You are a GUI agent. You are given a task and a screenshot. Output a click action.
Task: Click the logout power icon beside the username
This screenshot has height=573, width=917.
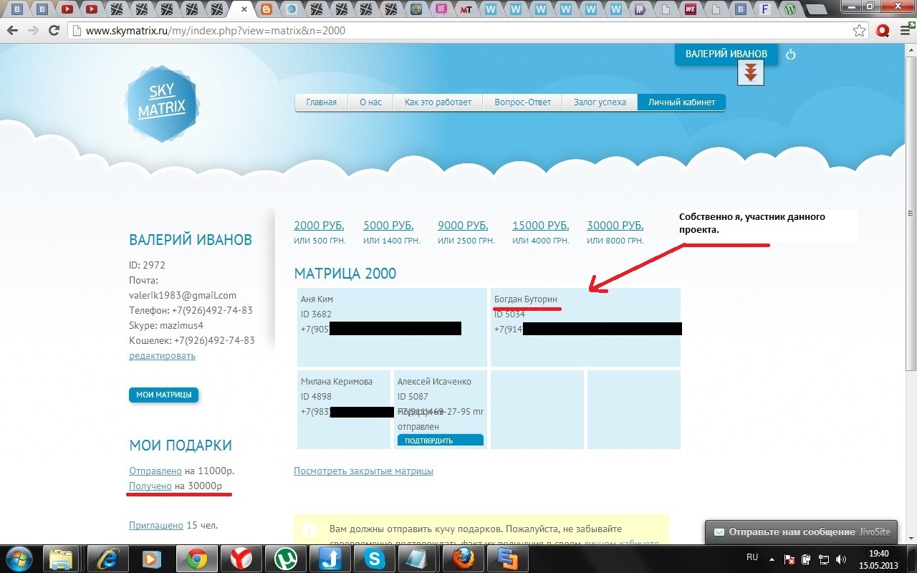click(791, 54)
